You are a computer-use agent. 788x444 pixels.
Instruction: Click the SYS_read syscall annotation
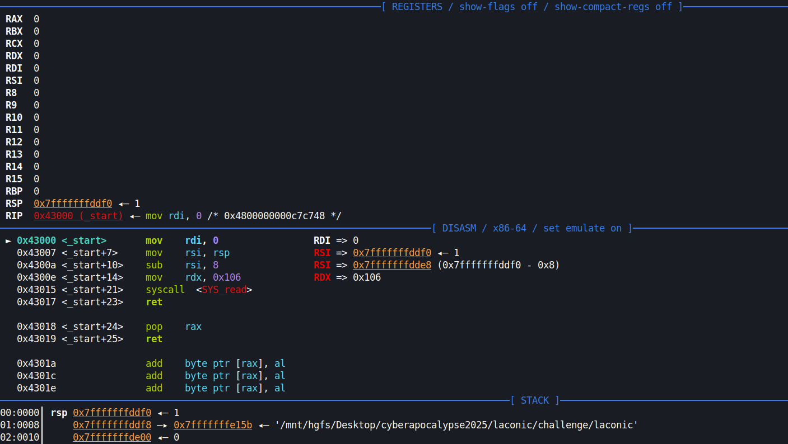pyautogui.click(x=224, y=290)
